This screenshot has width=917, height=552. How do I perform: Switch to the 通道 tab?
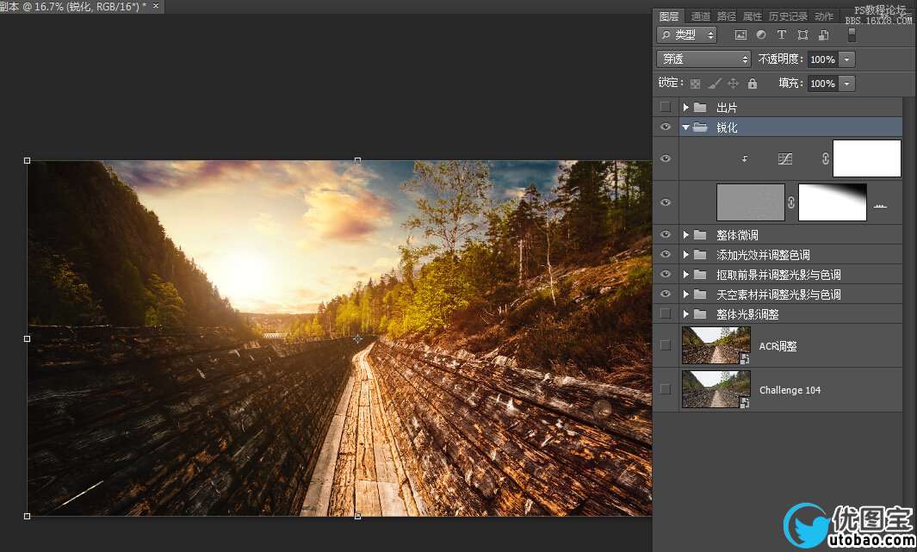point(701,16)
